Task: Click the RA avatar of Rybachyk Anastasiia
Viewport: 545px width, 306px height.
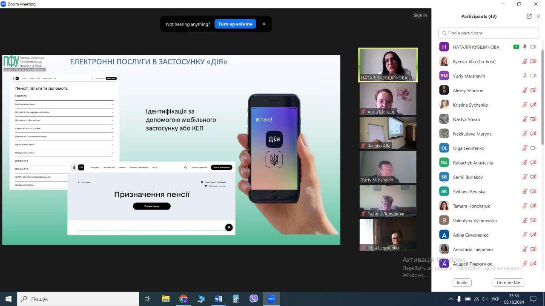Action: point(444,162)
